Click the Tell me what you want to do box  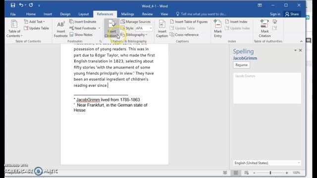pyautogui.click(x=201, y=14)
